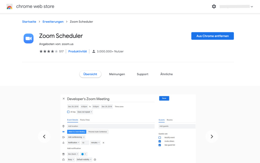Click the Zoom Scheduler camera app icon
This screenshot has width=260, height=163.
28,38
